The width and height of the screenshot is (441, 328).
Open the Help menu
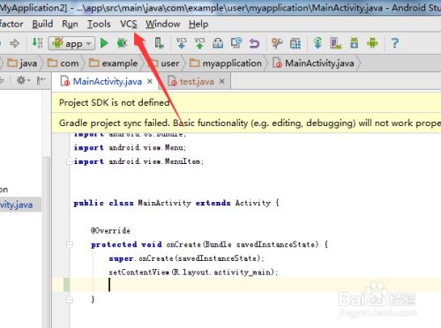tap(198, 24)
